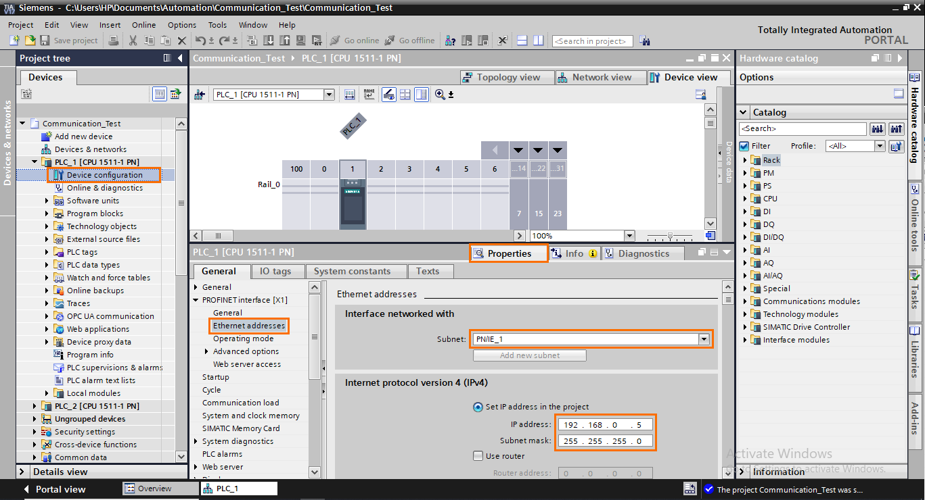Click the New project toolbar icon
925x500 pixels.
tap(15, 41)
